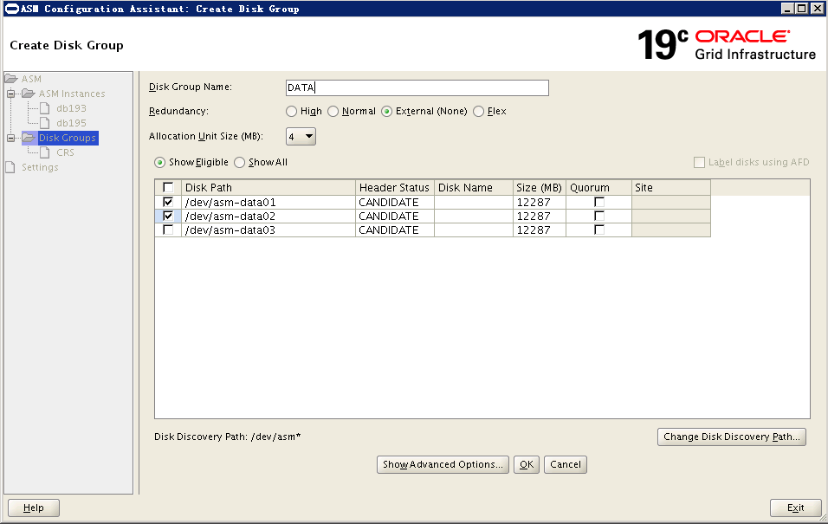Collapse the Disk Groups tree node
This screenshot has height=524, width=828.
10,138
